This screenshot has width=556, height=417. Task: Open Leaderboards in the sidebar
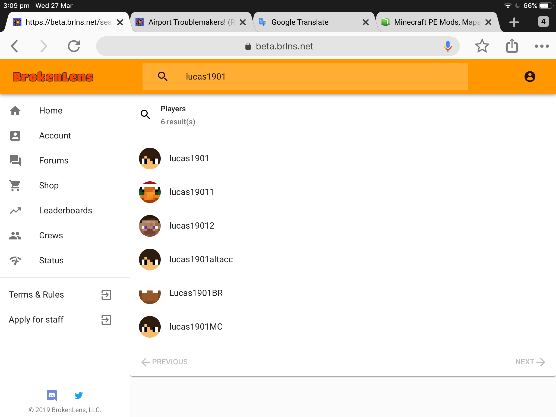(x=65, y=210)
